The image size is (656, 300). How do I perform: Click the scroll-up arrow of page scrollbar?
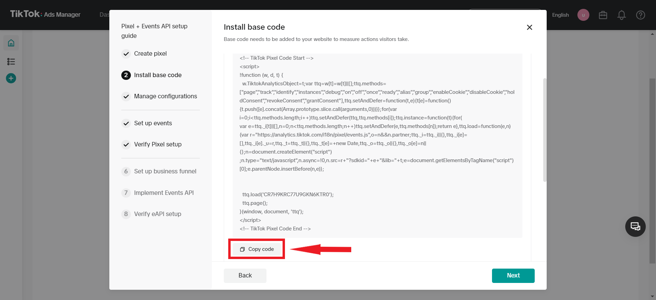(652, 34)
